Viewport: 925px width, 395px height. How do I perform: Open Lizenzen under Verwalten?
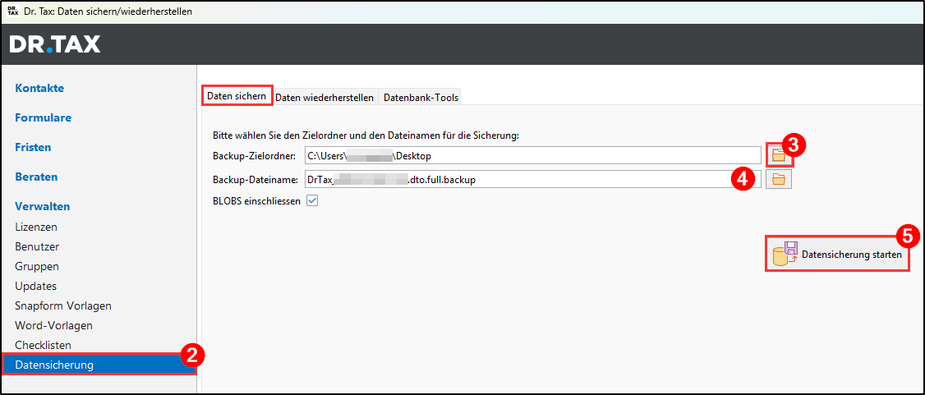(x=36, y=227)
